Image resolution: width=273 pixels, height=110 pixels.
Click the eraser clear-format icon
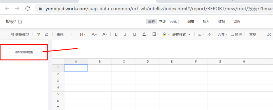(46, 34)
